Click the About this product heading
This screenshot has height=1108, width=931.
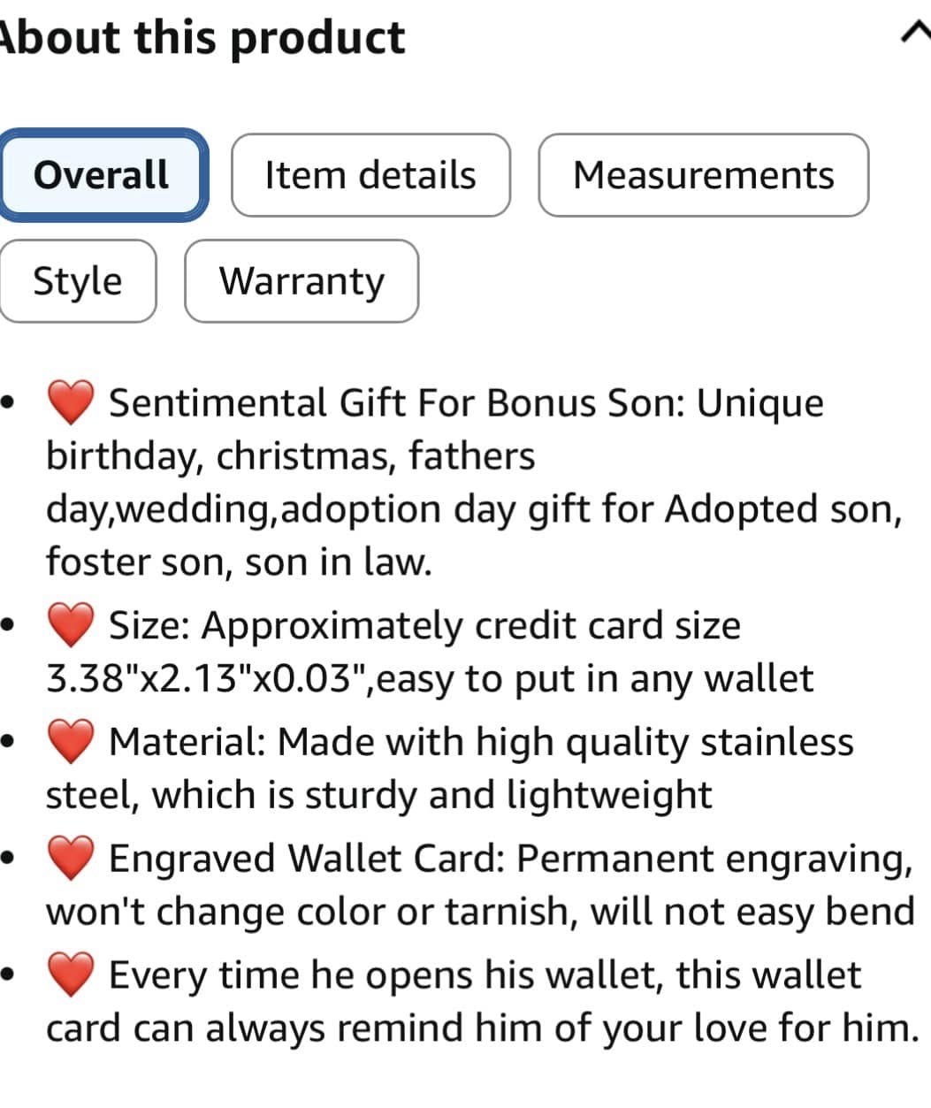pyautogui.click(x=202, y=36)
